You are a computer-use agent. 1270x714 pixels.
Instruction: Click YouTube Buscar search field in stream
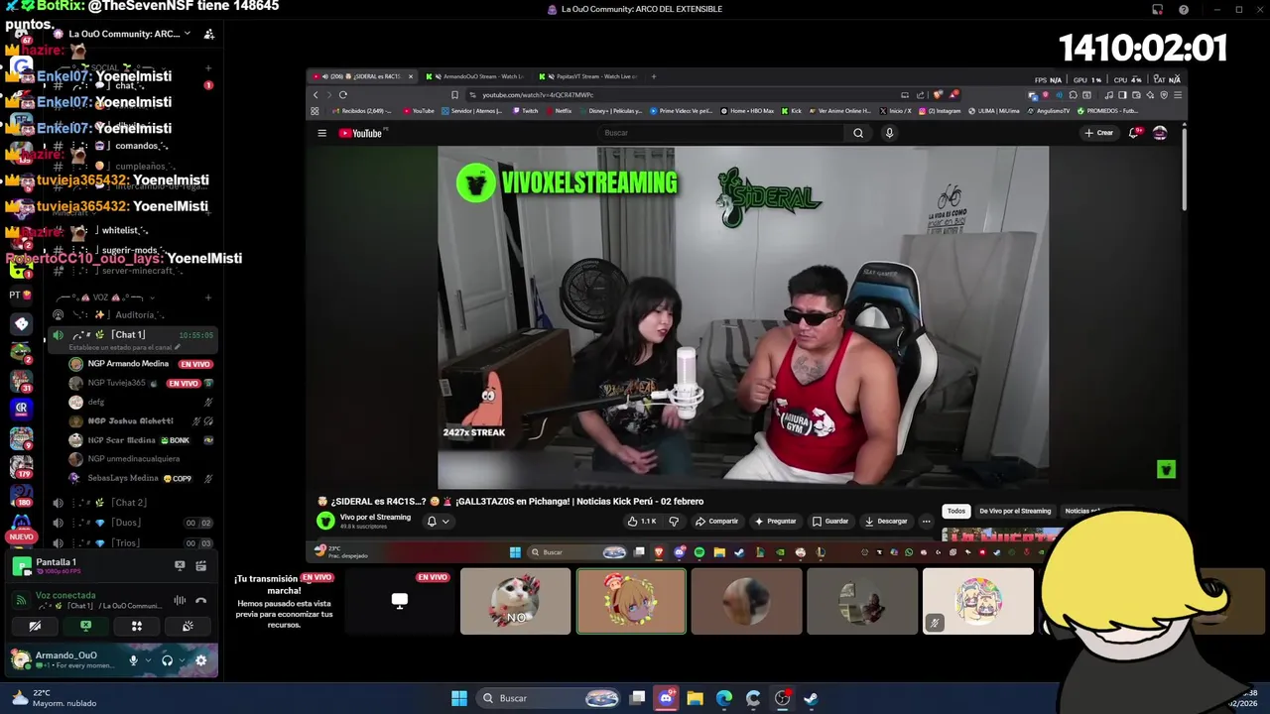(722, 133)
